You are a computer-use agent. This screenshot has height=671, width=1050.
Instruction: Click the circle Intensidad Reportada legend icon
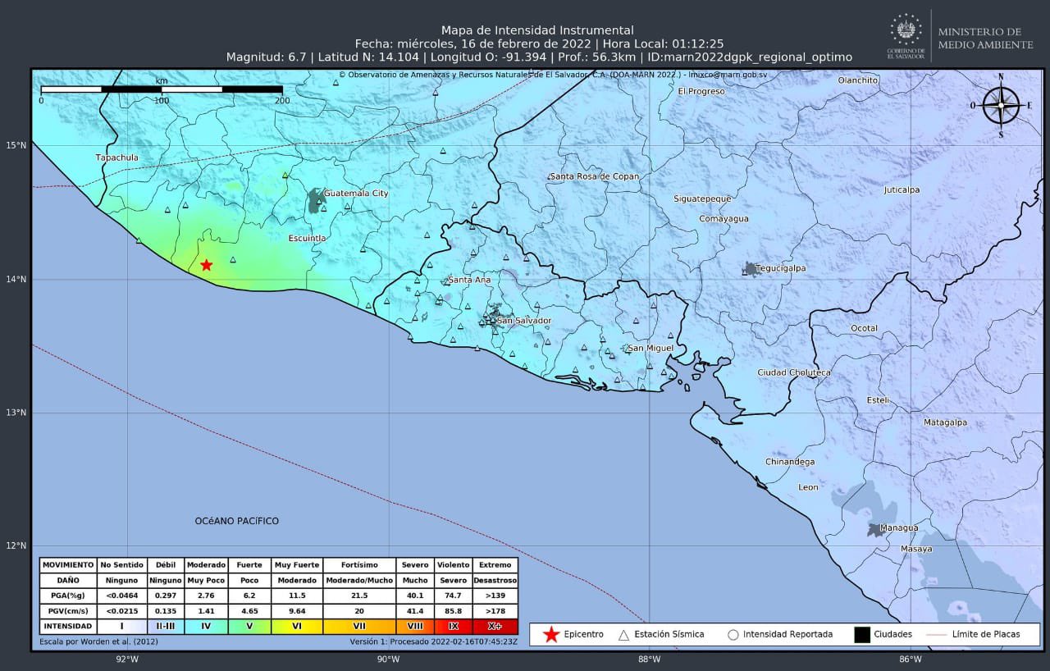coord(733,634)
